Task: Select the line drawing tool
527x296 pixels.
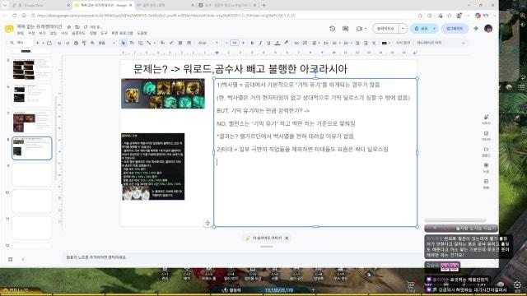Action: click(149, 43)
